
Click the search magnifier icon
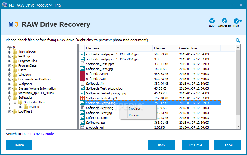click(238, 40)
